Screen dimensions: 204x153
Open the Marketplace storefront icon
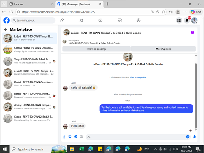pos(120,20)
